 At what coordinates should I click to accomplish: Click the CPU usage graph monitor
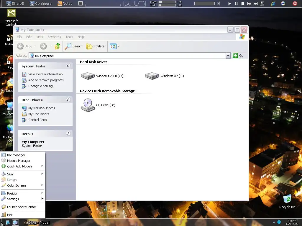134,4
